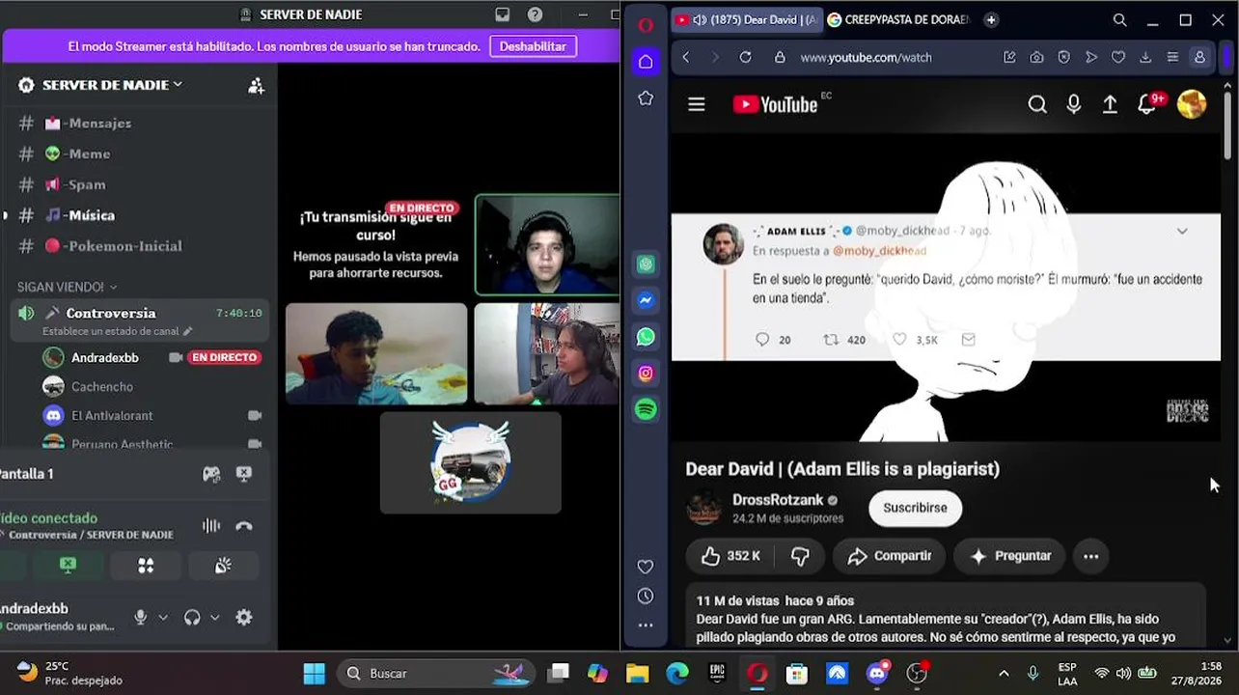Click the Preguntar button
Viewport: 1239px width, 695px height.
1009,556
